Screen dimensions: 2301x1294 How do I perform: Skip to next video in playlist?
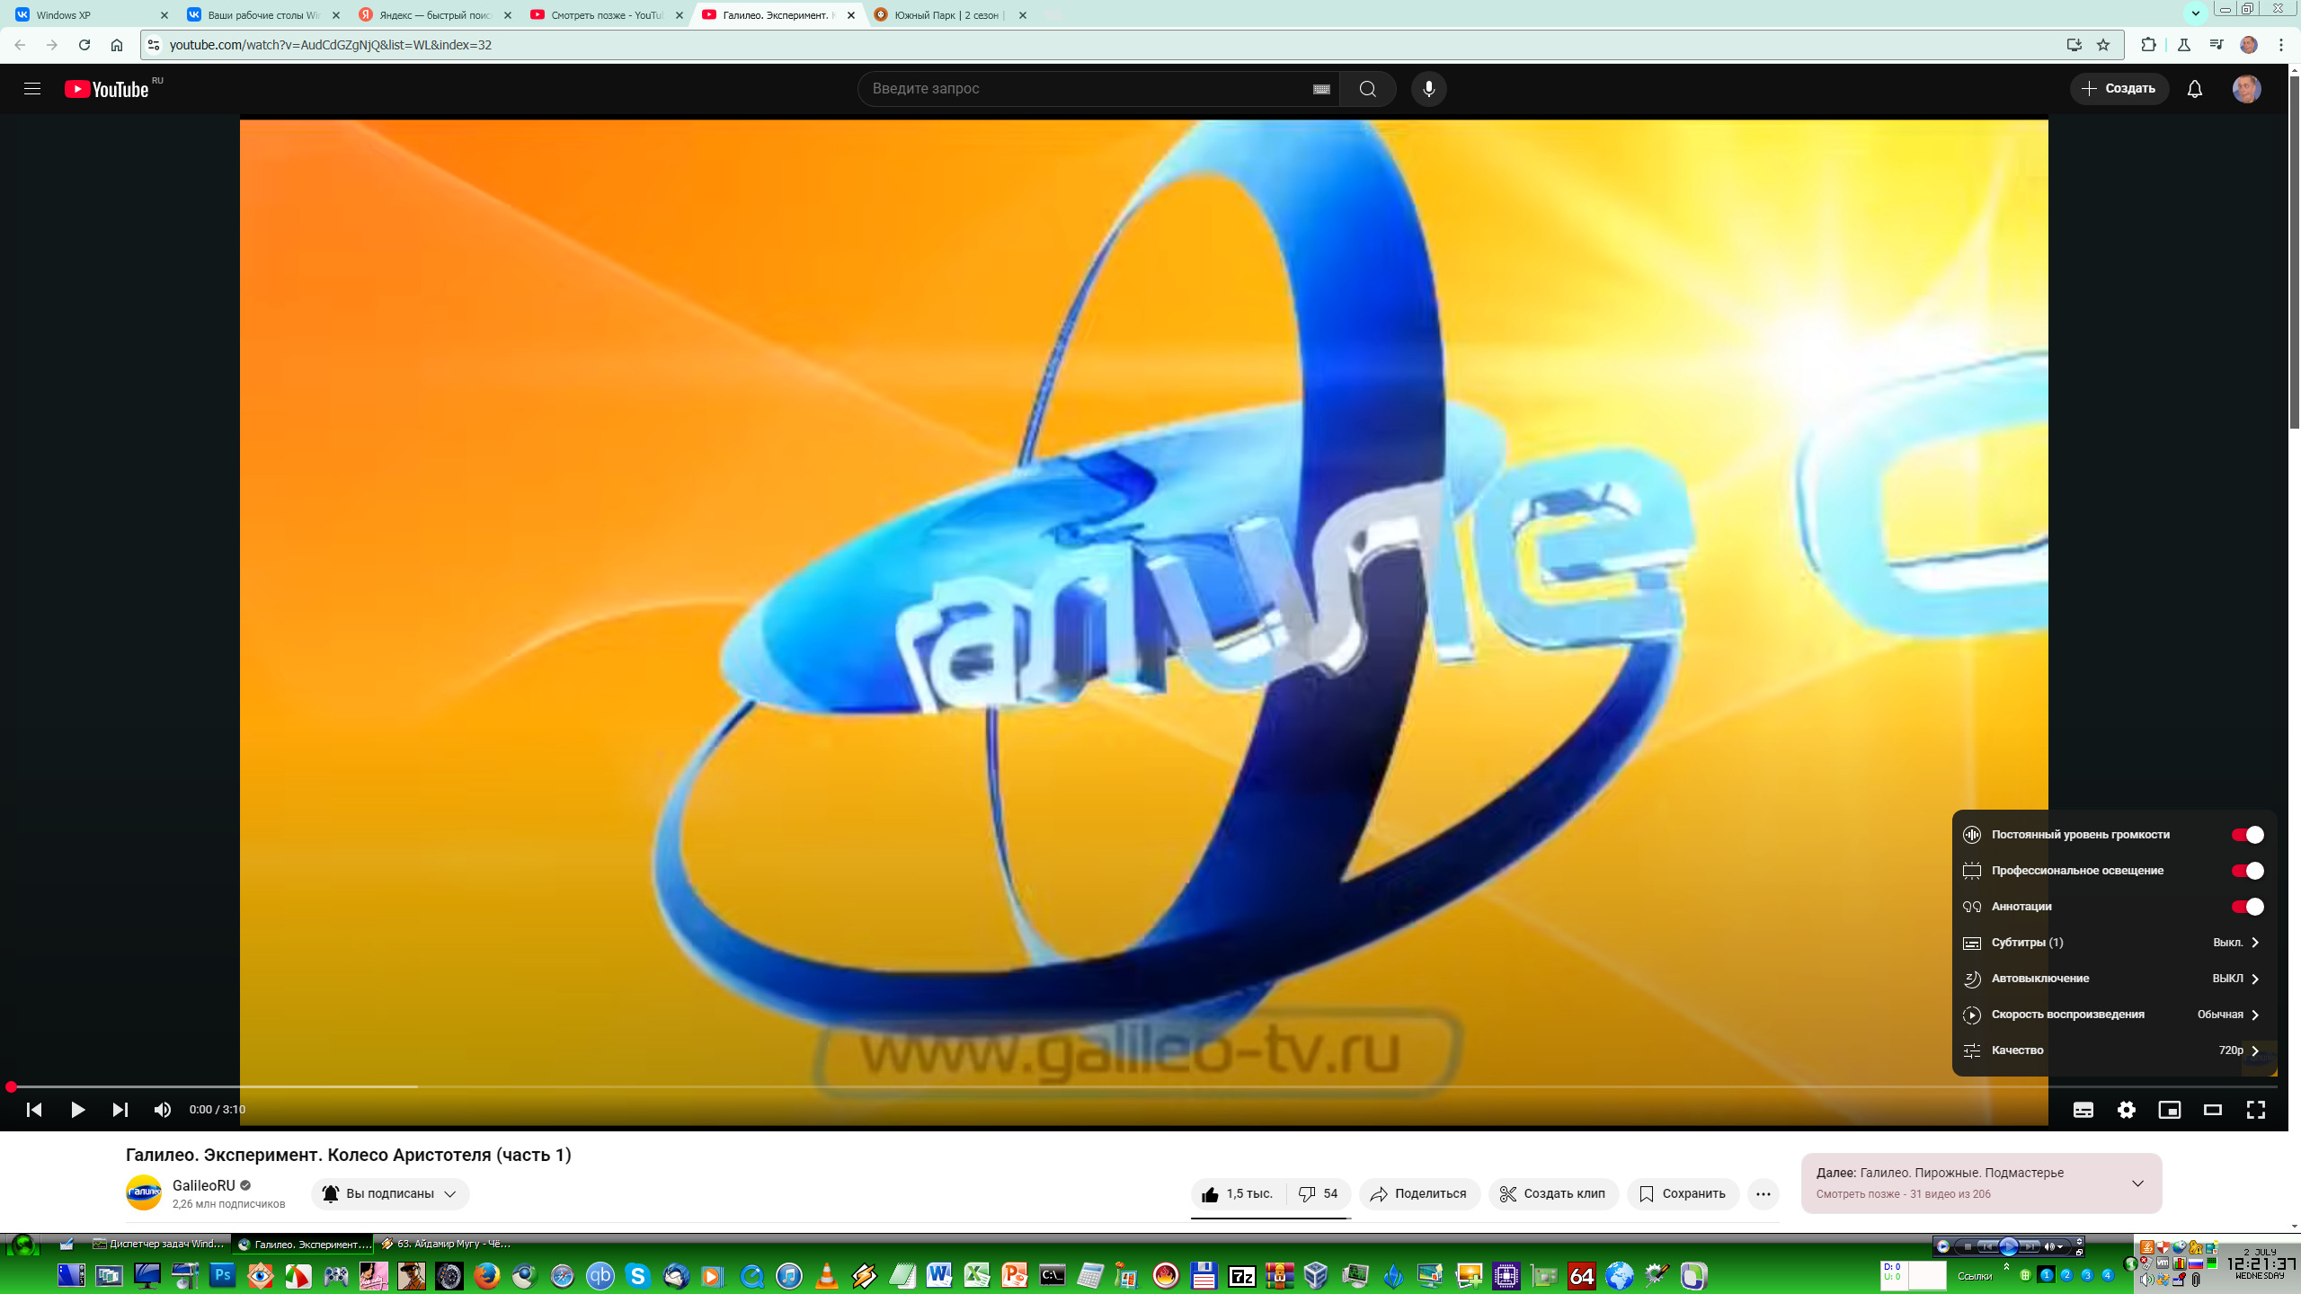click(120, 1110)
